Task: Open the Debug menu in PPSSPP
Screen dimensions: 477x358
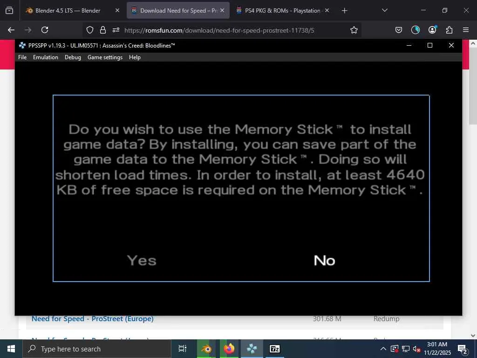Action: tap(73, 57)
